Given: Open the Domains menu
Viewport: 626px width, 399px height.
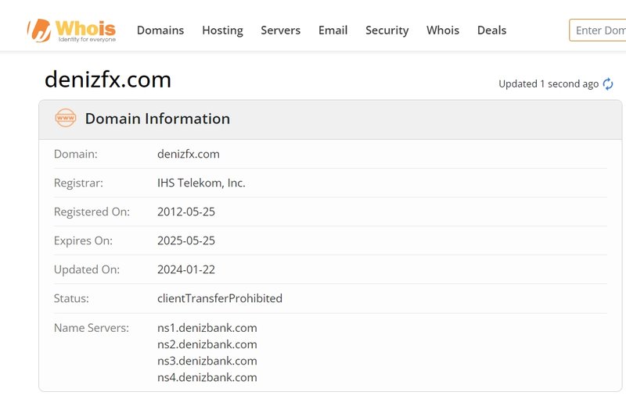Looking at the screenshot, I should pos(160,30).
